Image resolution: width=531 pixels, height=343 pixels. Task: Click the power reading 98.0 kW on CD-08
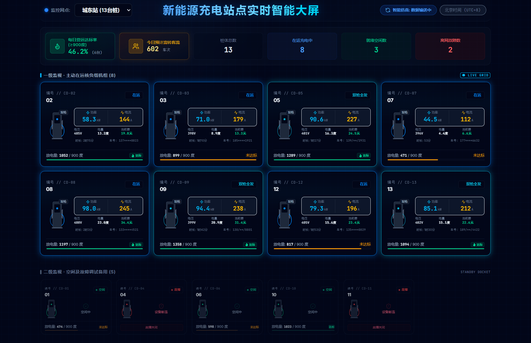coord(91,209)
